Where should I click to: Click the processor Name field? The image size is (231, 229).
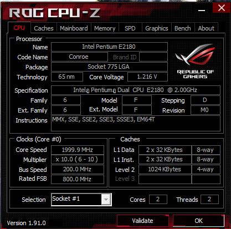tap(109, 47)
